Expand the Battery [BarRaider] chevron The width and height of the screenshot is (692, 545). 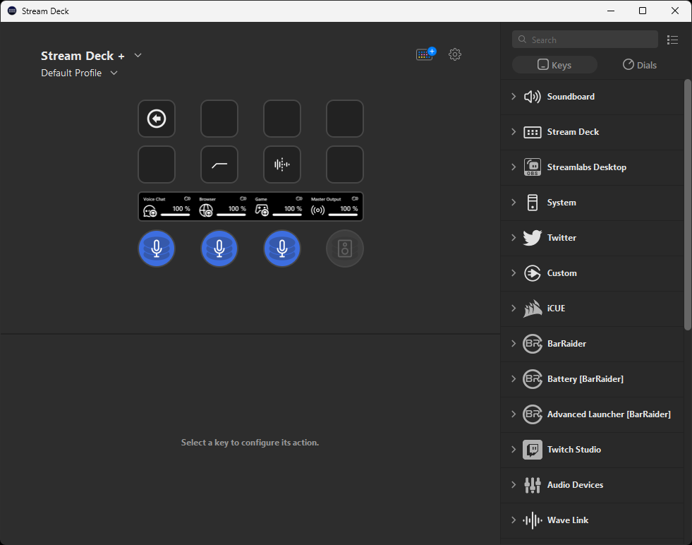tap(514, 379)
